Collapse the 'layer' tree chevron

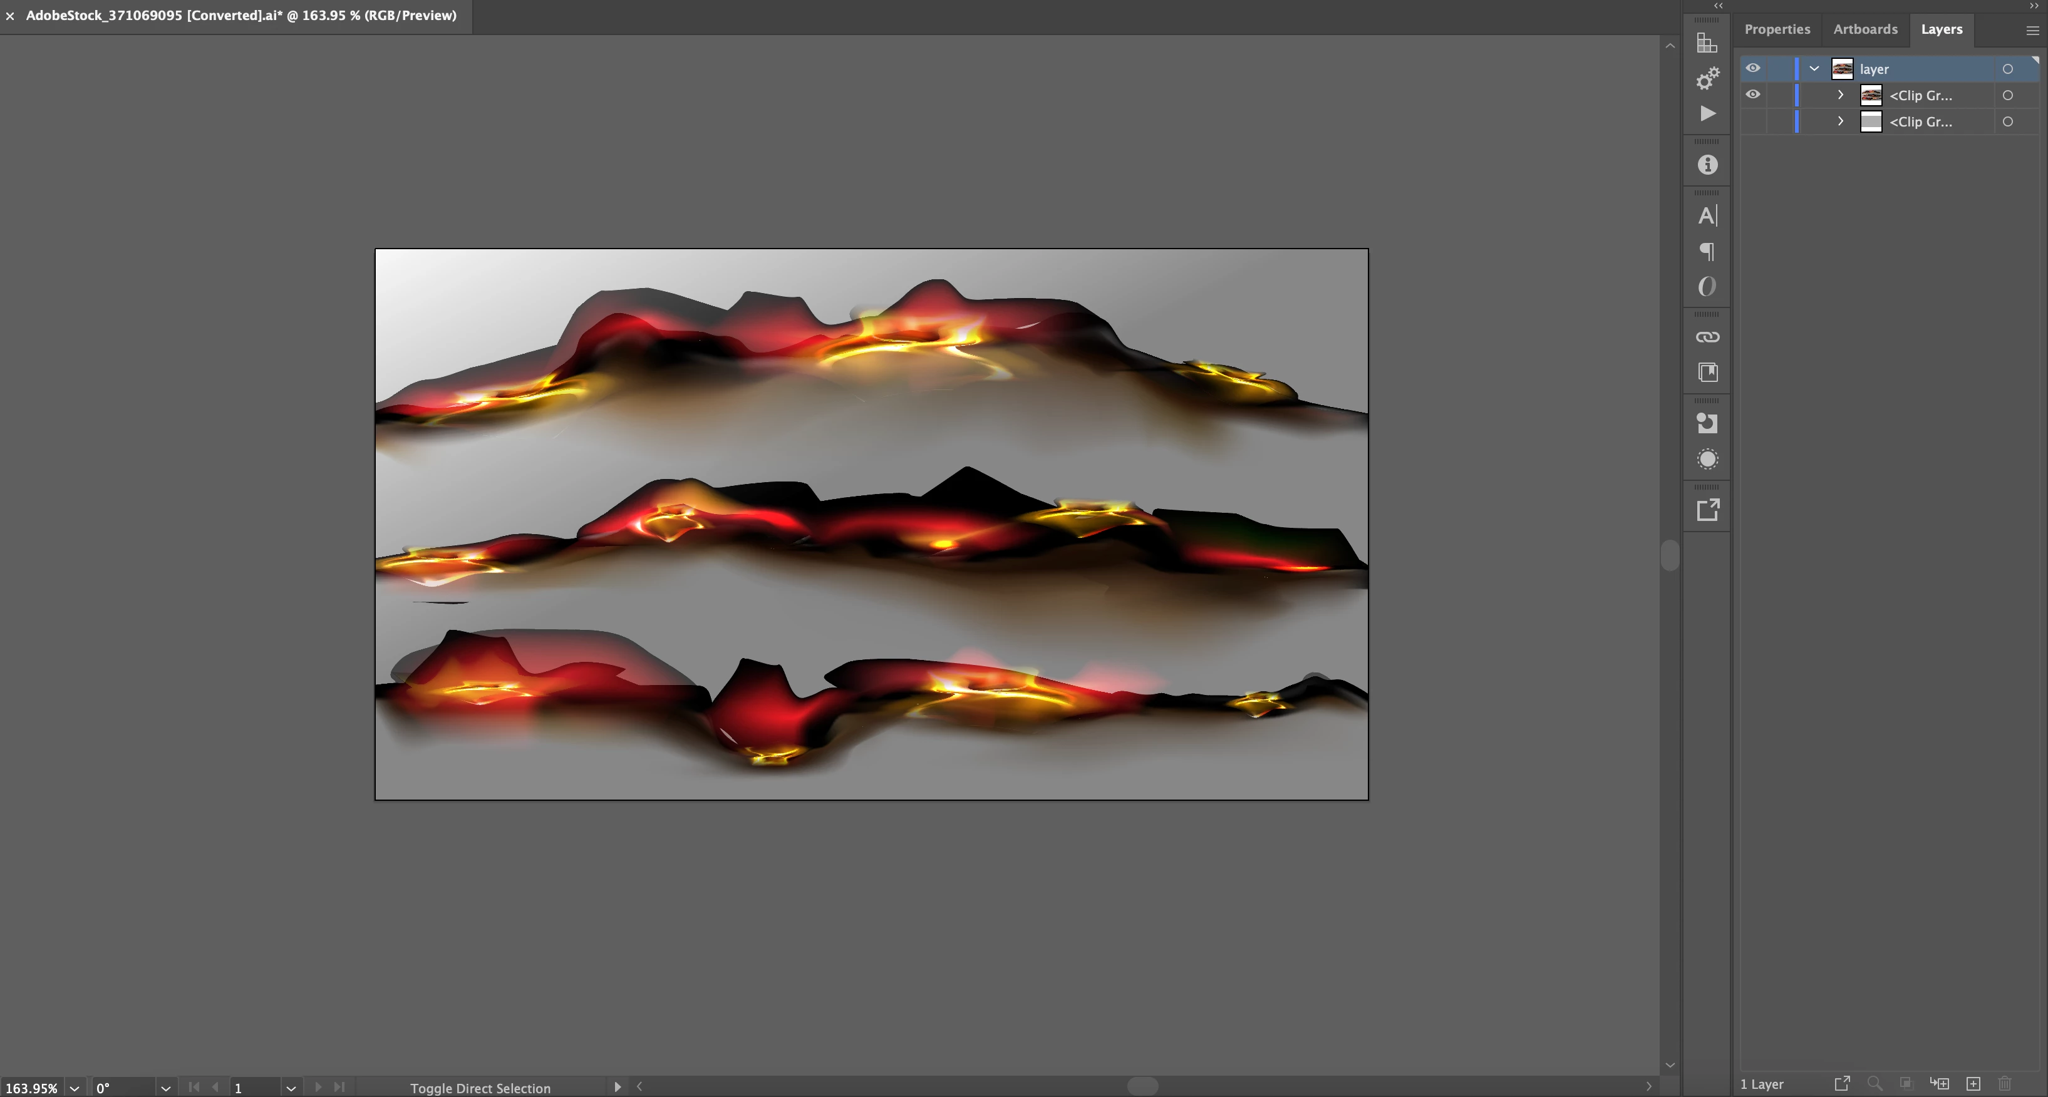[x=1814, y=68]
